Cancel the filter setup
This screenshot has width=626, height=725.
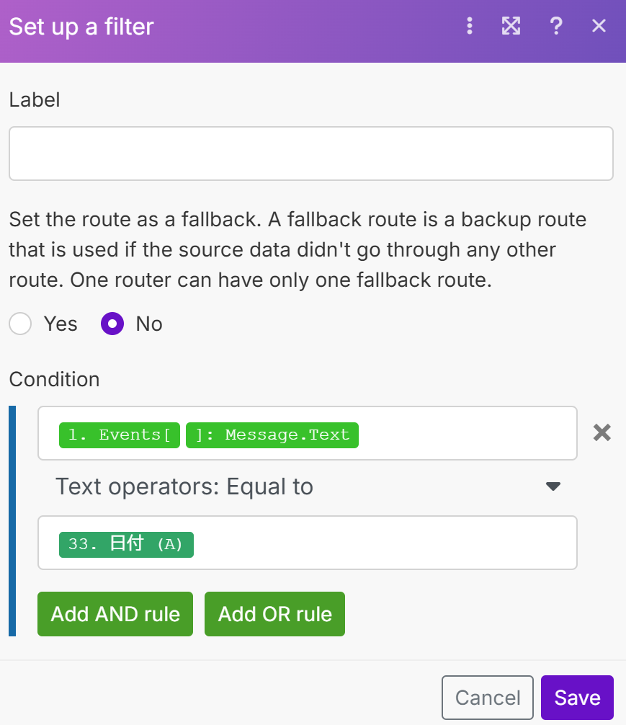click(x=488, y=698)
